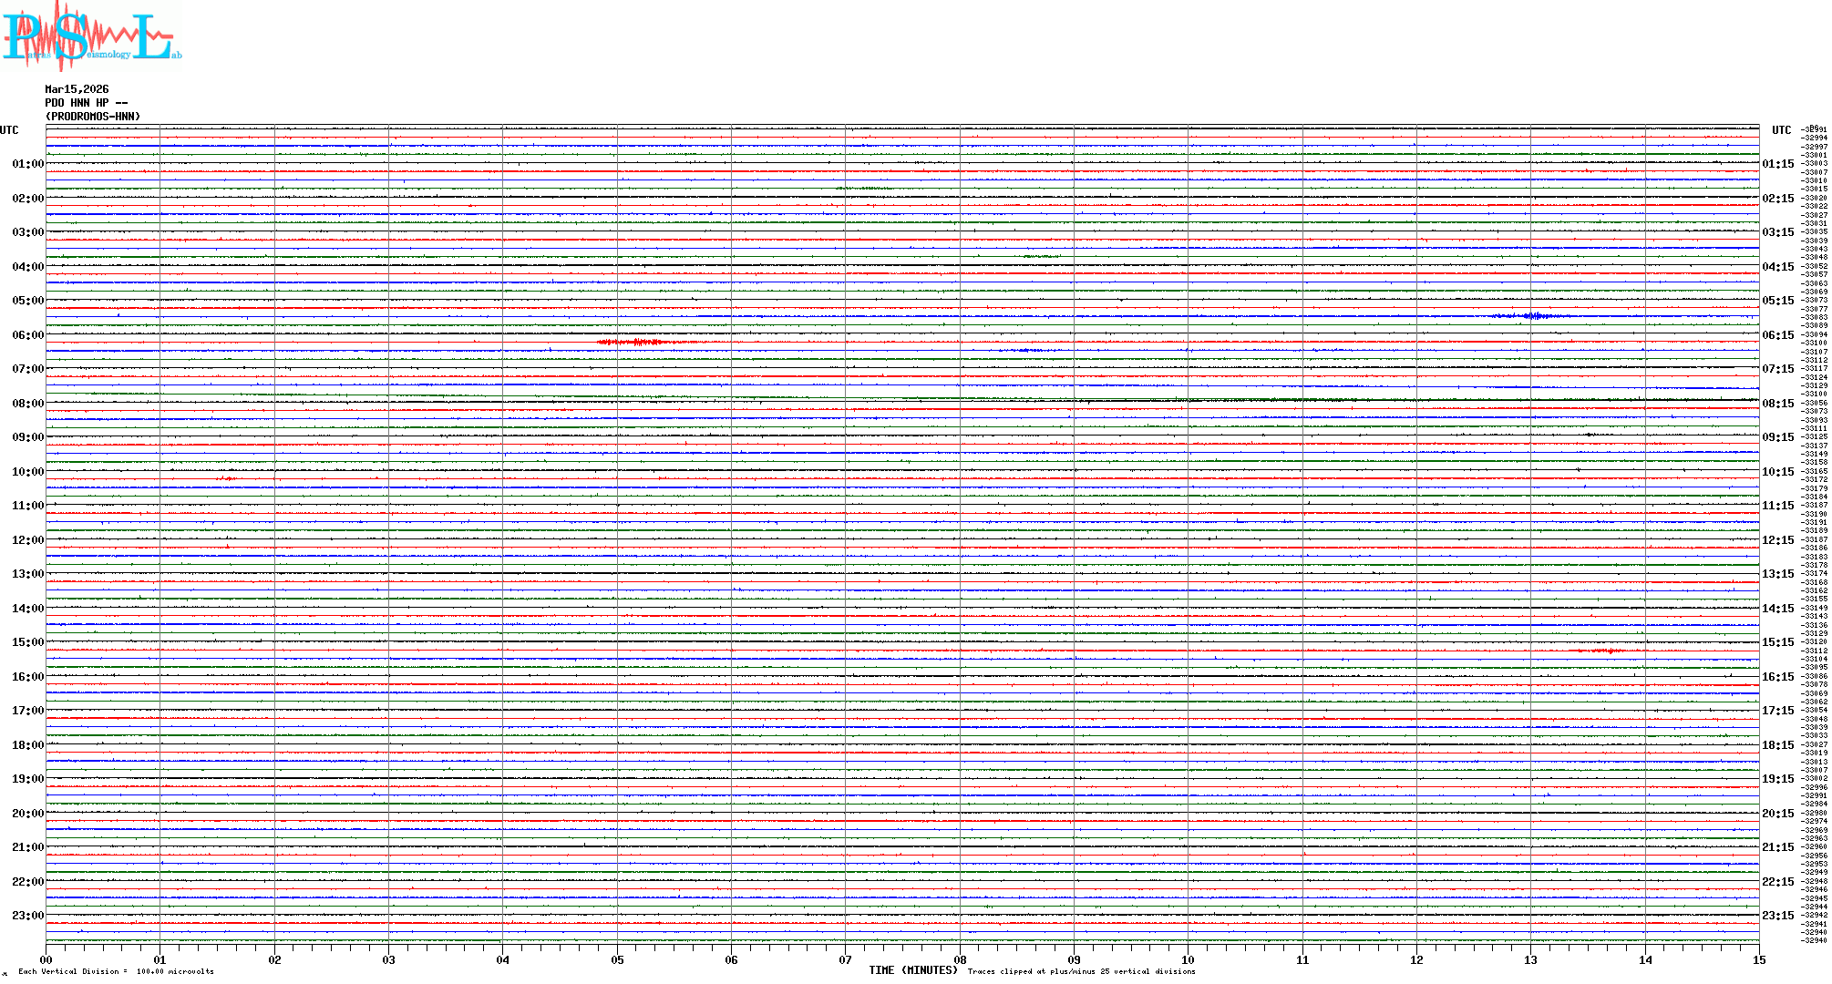This screenshot has height=984, width=1832.
Task: Click the minute 15 axis label
Action: click(x=1758, y=959)
